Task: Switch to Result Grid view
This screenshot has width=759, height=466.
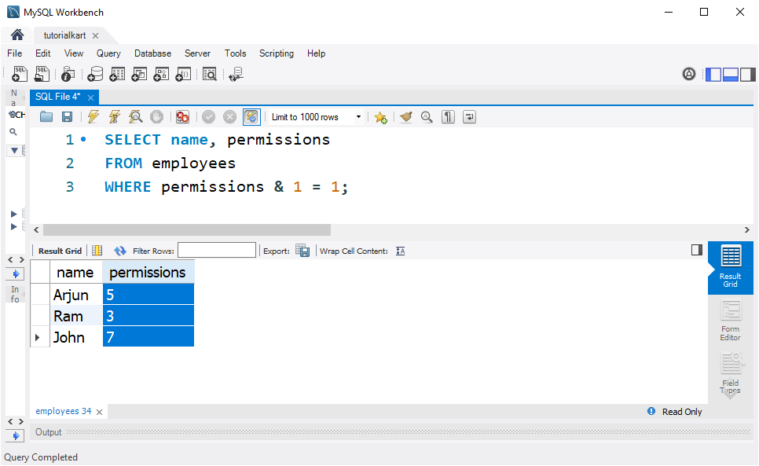Action: coord(731,267)
